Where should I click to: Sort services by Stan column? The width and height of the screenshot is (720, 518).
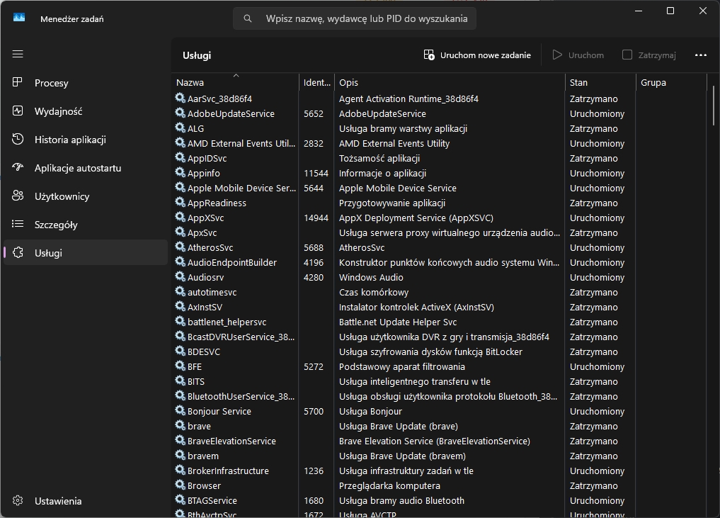(578, 83)
